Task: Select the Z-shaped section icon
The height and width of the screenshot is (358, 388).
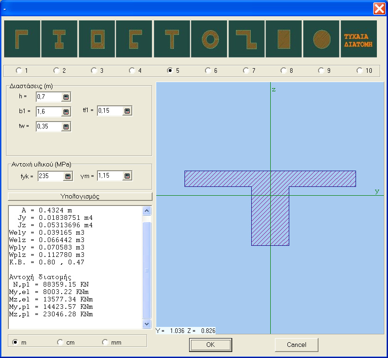Action: [x=247, y=39]
